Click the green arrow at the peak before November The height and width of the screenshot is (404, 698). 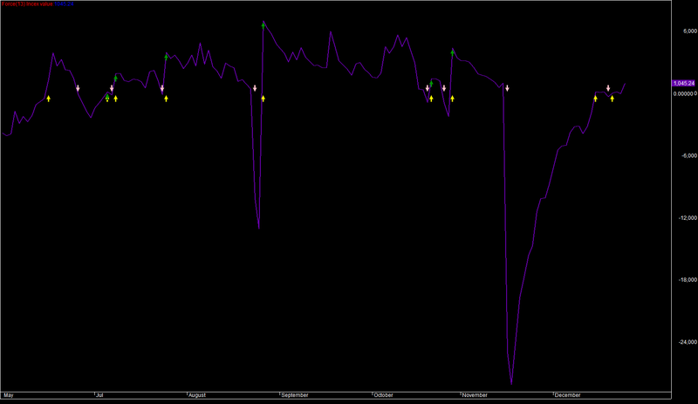click(x=452, y=52)
